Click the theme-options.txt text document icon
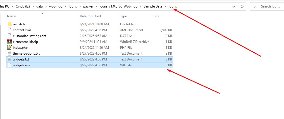The image size is (284, 119). (9, 54)
